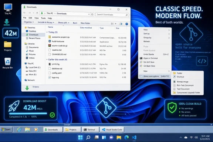This screenshot has height=142, width=213.
Task: Launch media player from quick launch
Action: (36, 129)
